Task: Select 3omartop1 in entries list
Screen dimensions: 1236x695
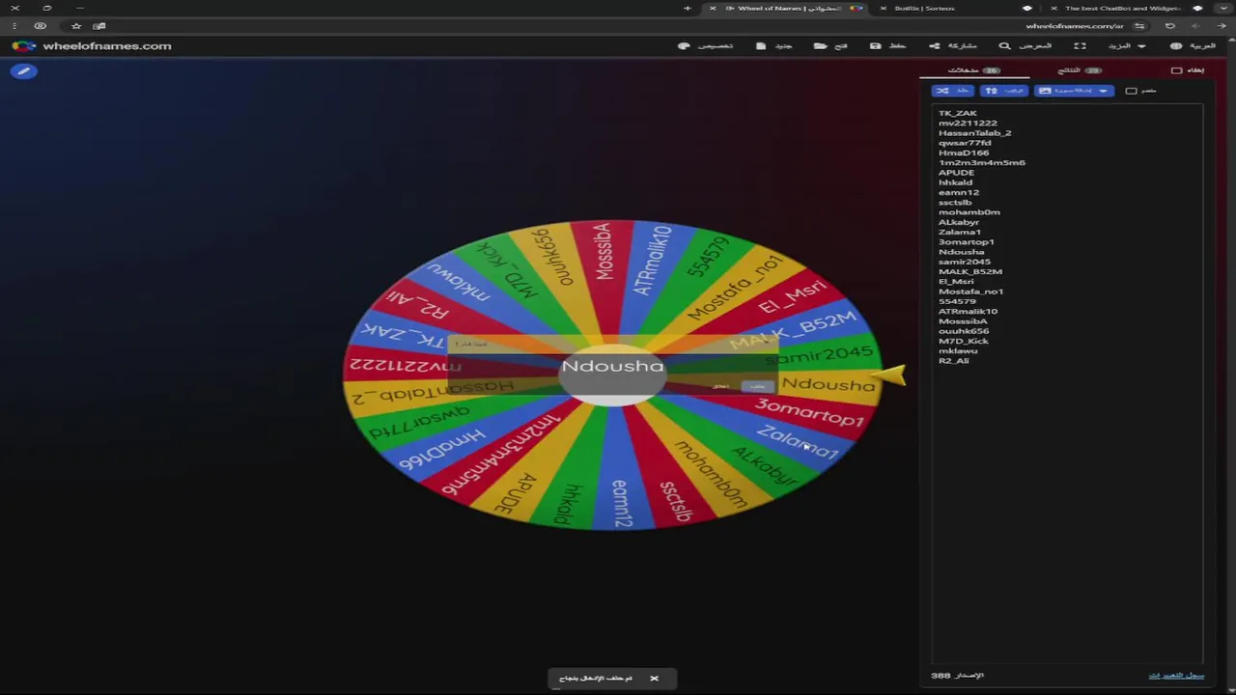Action: pyautogui.click(x=967, y=242)
